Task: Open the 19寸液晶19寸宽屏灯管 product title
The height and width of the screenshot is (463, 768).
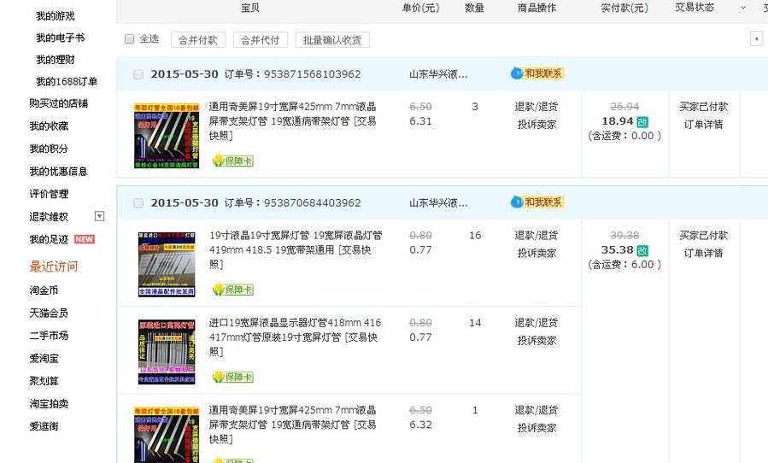Action: (x=296, y=249)
